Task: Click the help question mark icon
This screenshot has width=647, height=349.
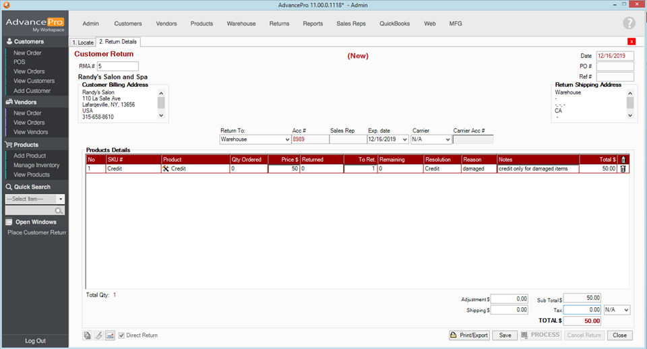Action: click(629, 24)
